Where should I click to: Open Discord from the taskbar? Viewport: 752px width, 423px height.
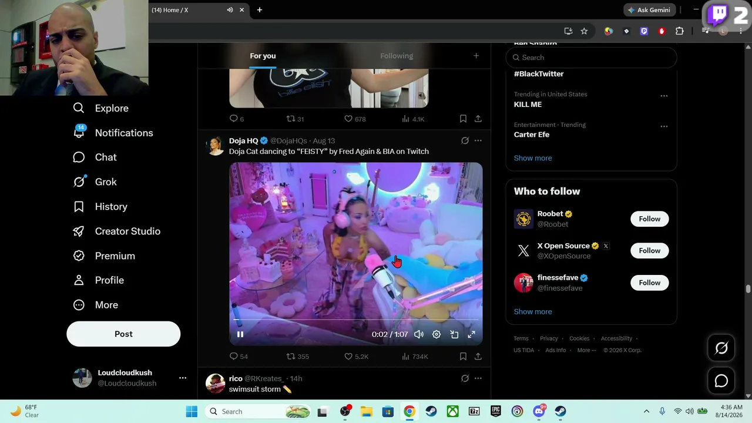[x=539, y=411]
